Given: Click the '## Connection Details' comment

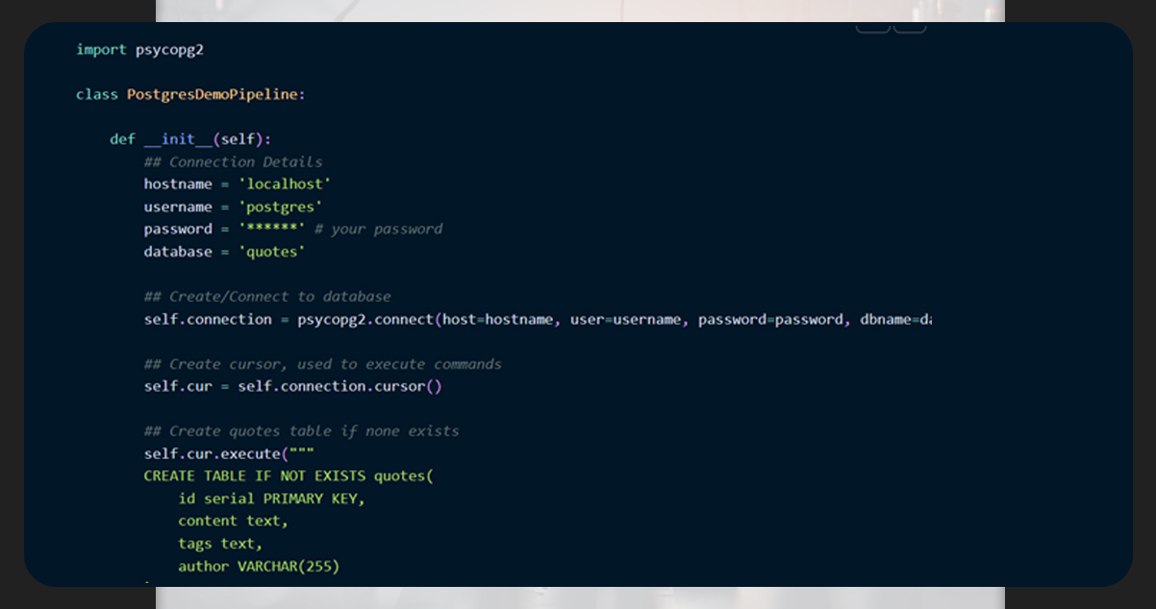Looking at the screenshot, I should coord(233,161).
